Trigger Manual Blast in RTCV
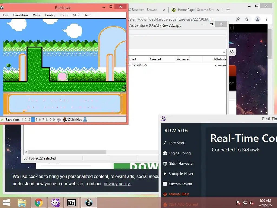277x208 pixels. (176, 194)
